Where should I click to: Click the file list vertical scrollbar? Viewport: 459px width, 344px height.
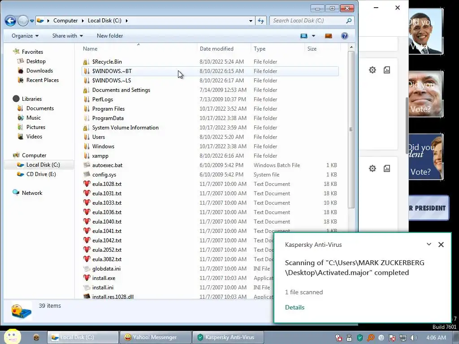click(351, 129)
